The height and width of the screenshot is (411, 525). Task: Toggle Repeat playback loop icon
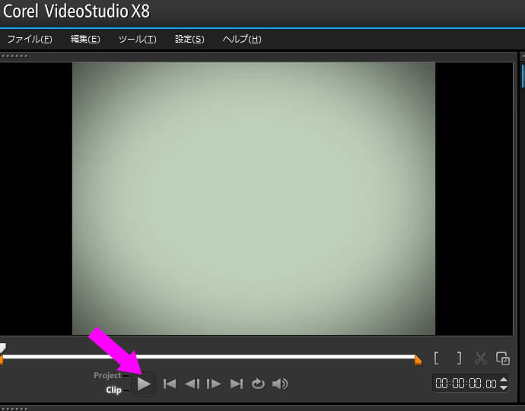[x=258, y=384]
